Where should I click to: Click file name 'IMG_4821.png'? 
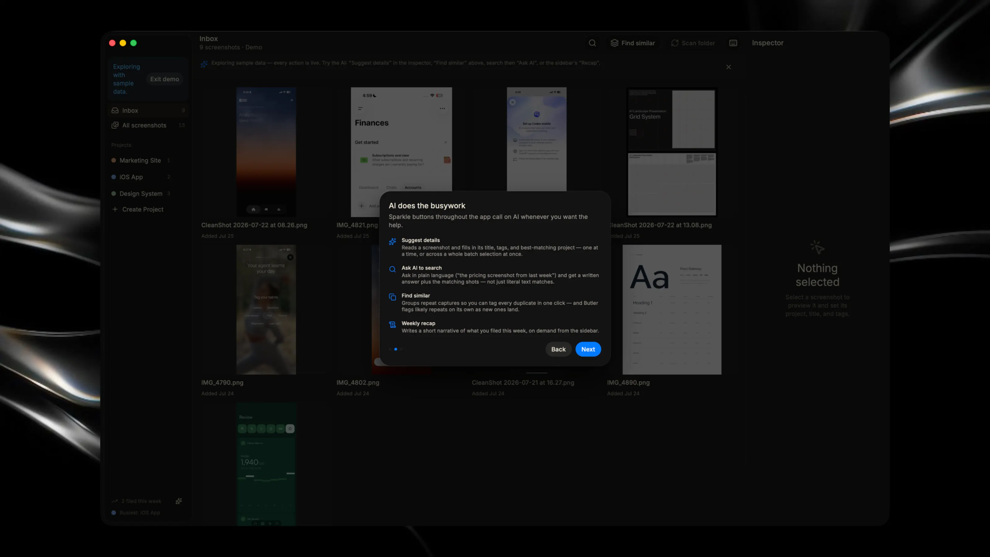[x=357, y=225]
